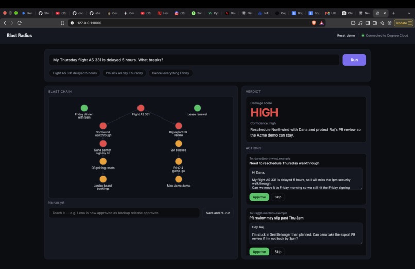Close the active tab with the X
Screen dimensions: 415x269
click(x=385, y=13)
